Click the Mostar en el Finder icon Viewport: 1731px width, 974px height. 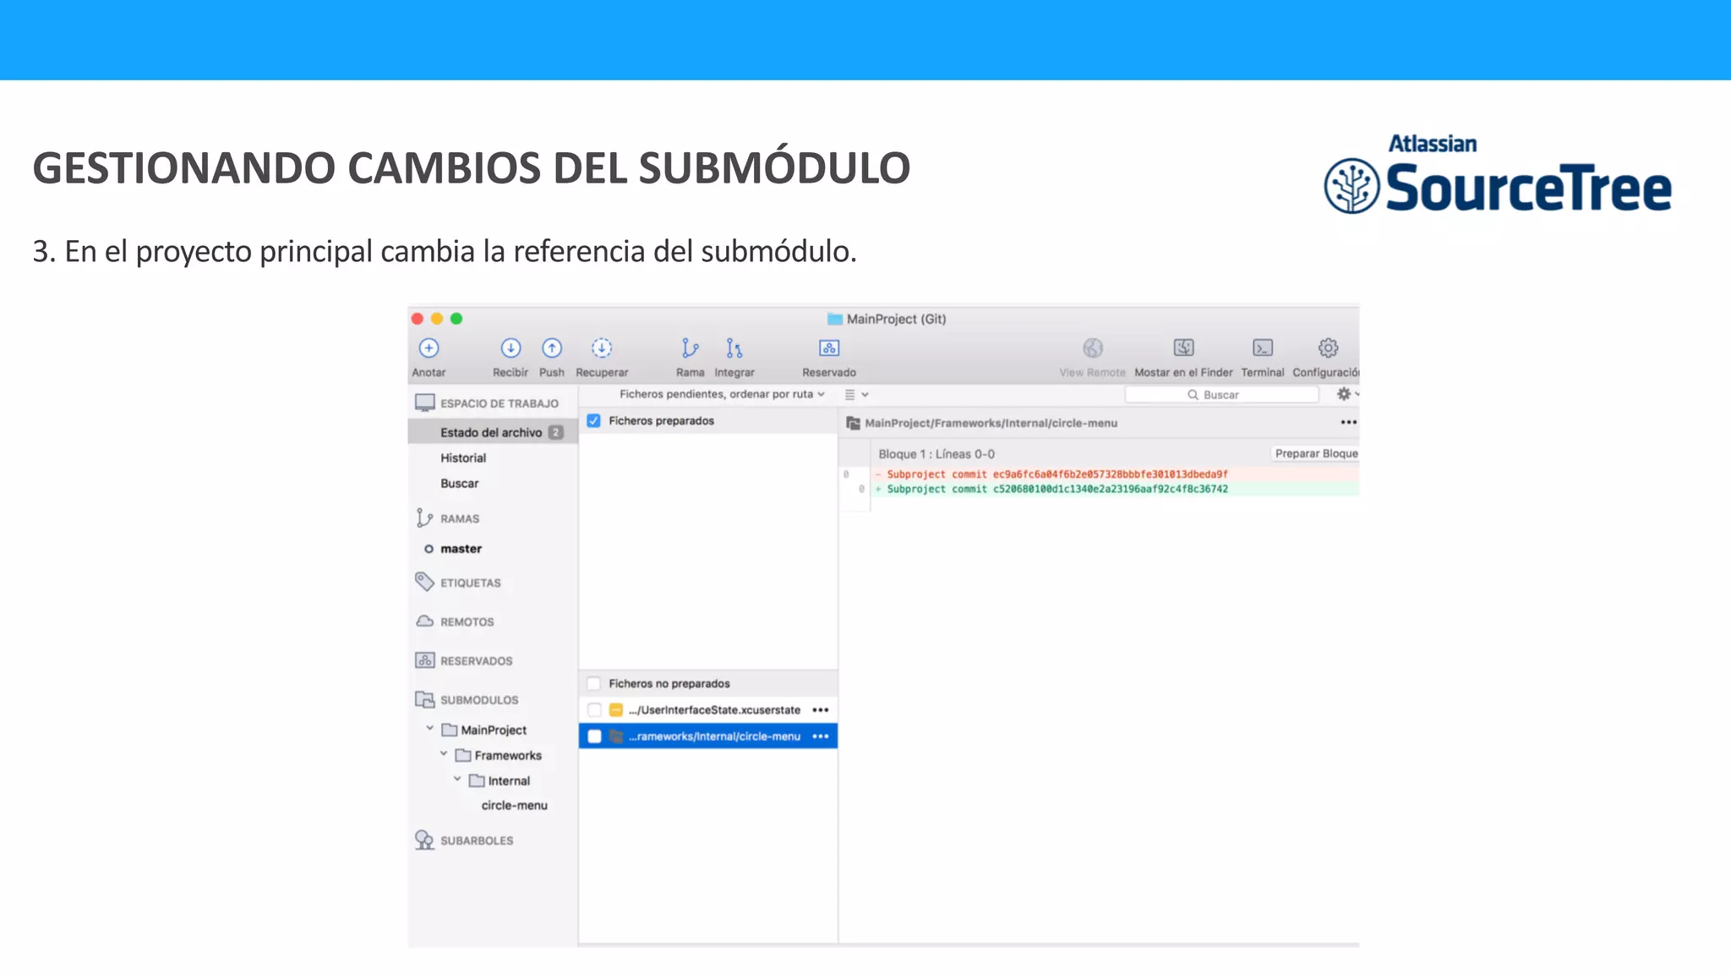[1183, 348]
